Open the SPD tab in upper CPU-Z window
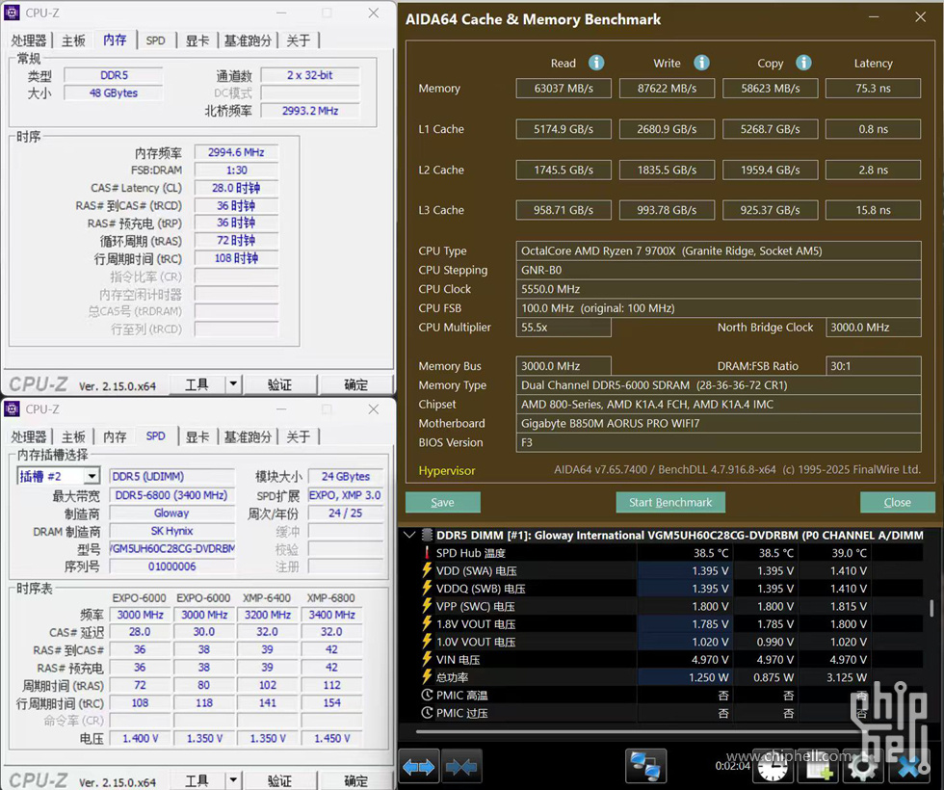944x790 pixels. click(x=155, y=40)
